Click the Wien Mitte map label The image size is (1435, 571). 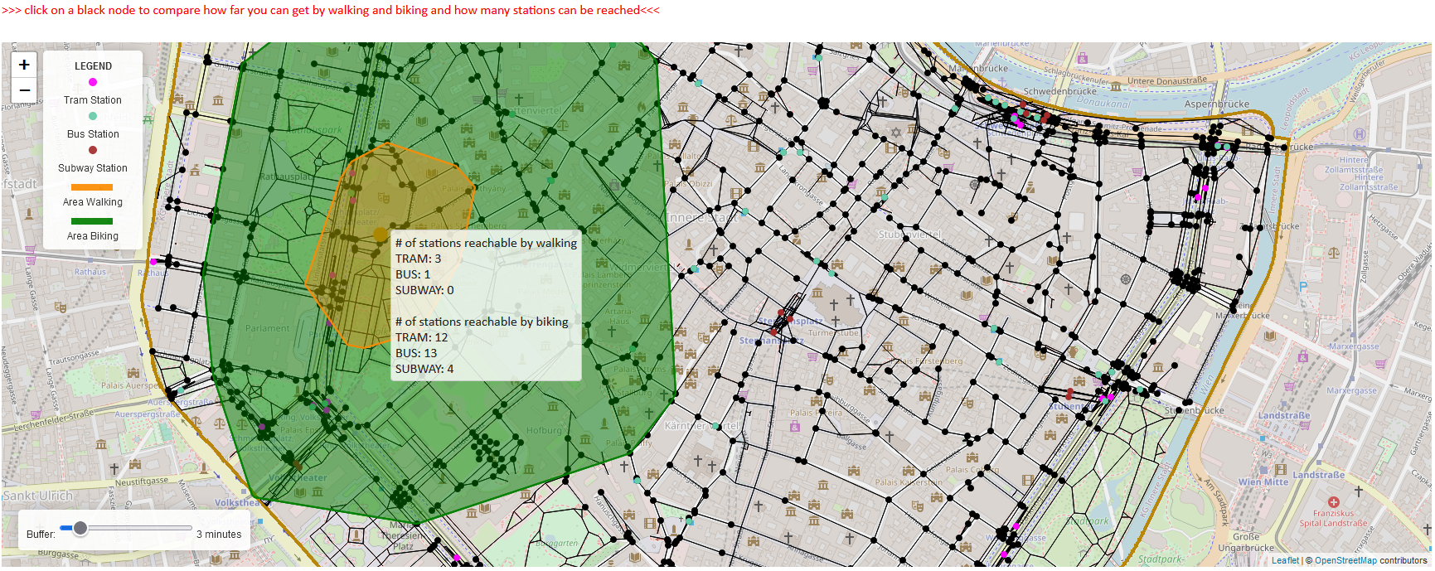click(x=1263, y=481)
